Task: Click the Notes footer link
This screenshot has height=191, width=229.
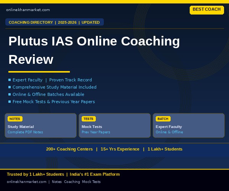Action: click(57, 182)
